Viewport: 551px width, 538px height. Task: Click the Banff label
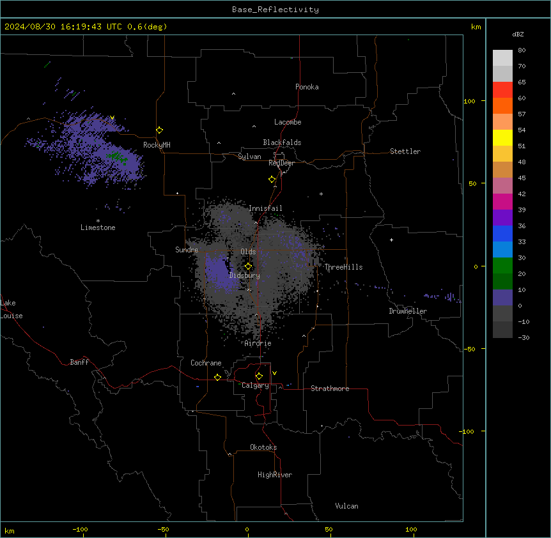pos(79,362)
